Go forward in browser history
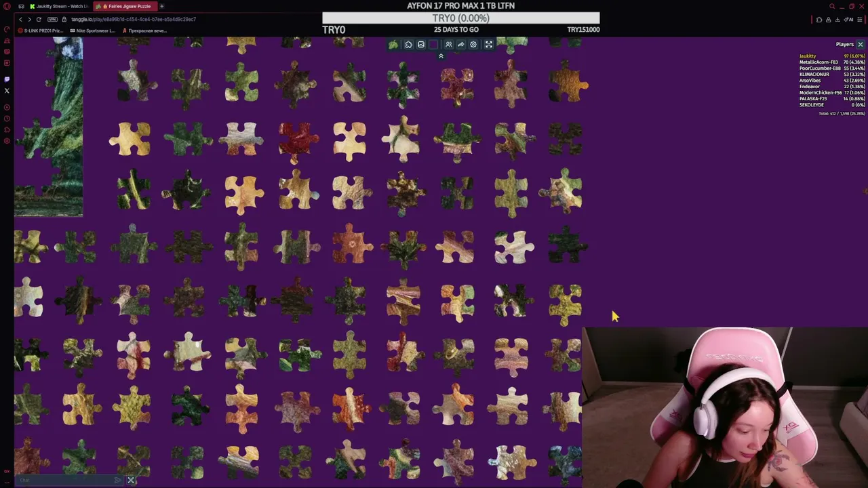Image resolution: width=868 pixels, height=488 pixels. click(x=29, y=19)
